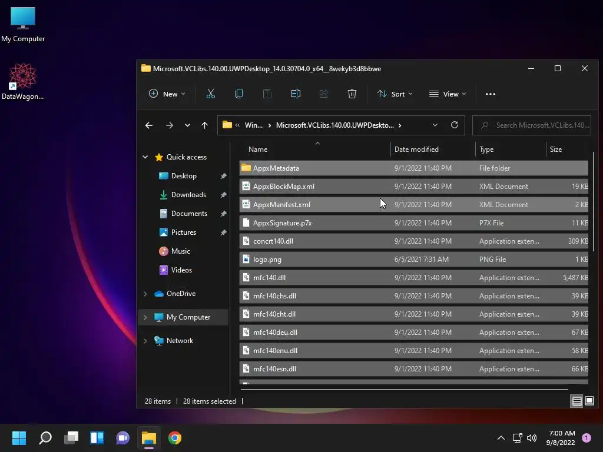Select mfc140deu.dll file
Screen dimensions: 603x452
pos(414,333)
